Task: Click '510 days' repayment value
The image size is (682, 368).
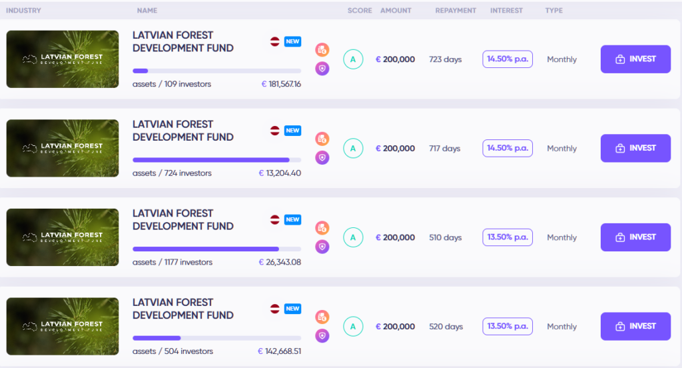Action: (x=446, y=237)
